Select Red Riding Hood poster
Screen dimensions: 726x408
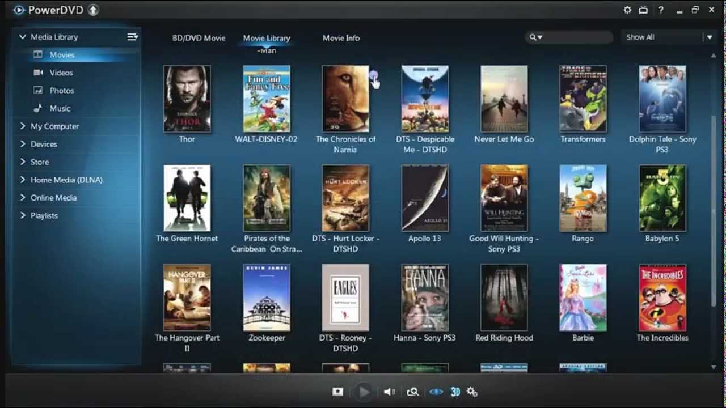coord(504,297)
